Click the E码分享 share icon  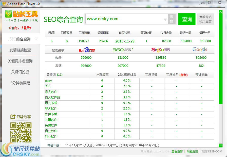(13, 117)
